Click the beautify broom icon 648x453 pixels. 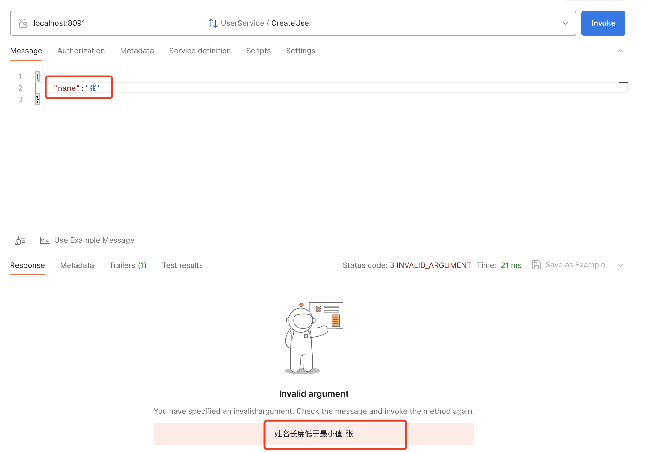point(20,240)
